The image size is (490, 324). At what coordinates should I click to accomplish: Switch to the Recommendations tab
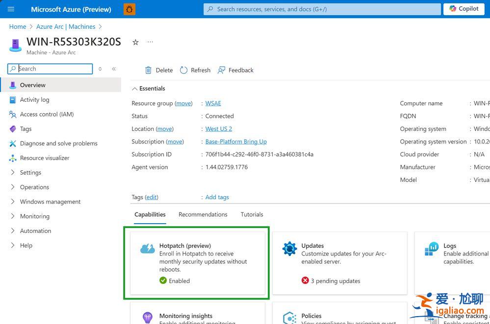pyautogui.click(x=203, y=214)
